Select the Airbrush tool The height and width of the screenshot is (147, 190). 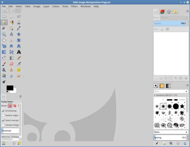point(19,64)
